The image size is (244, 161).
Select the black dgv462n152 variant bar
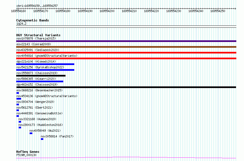tap(126, 87)
